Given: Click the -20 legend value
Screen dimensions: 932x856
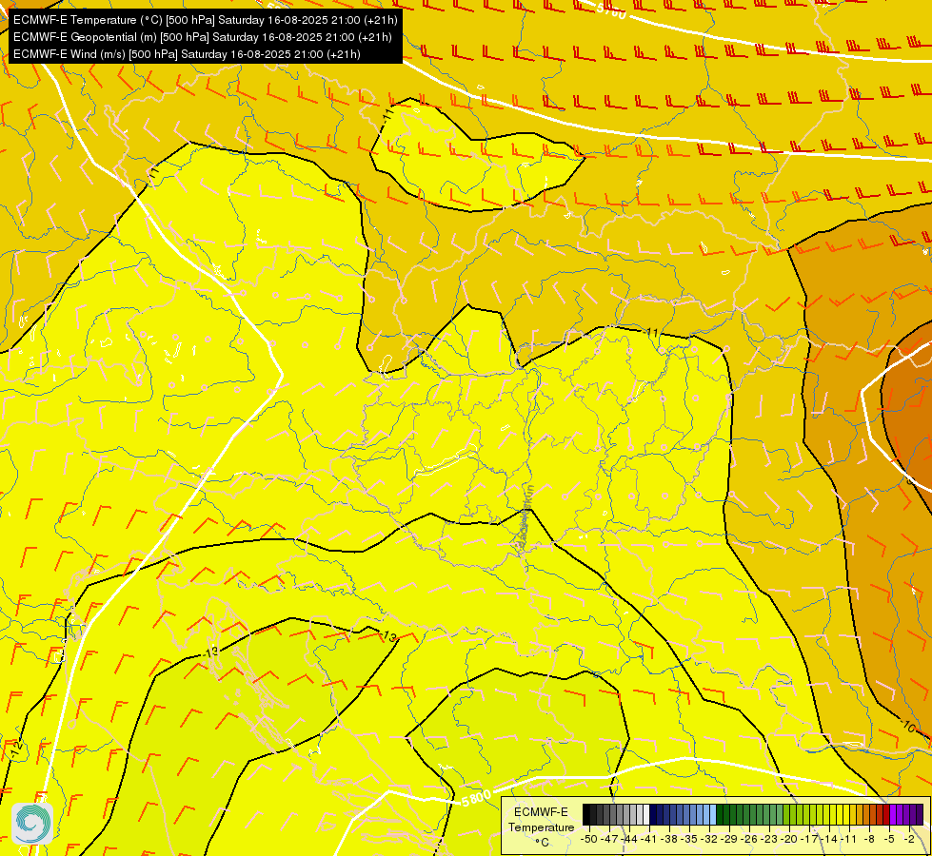Looking at the screenshot, I should (789, 839).
